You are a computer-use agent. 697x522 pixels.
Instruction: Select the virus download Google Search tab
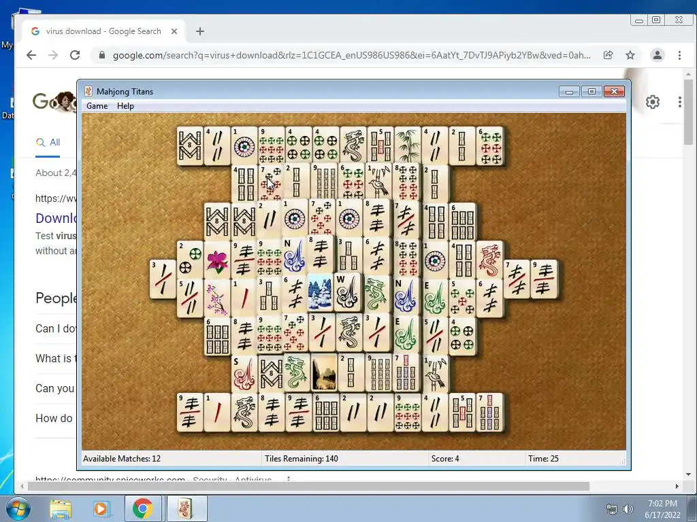(x=103, y=31)
